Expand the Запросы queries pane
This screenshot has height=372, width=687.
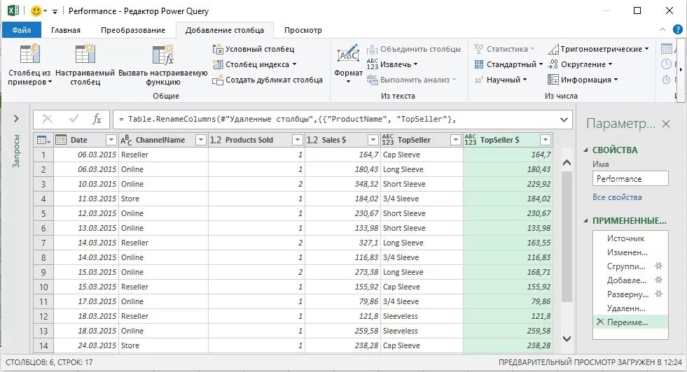click(x=16, y=119)
